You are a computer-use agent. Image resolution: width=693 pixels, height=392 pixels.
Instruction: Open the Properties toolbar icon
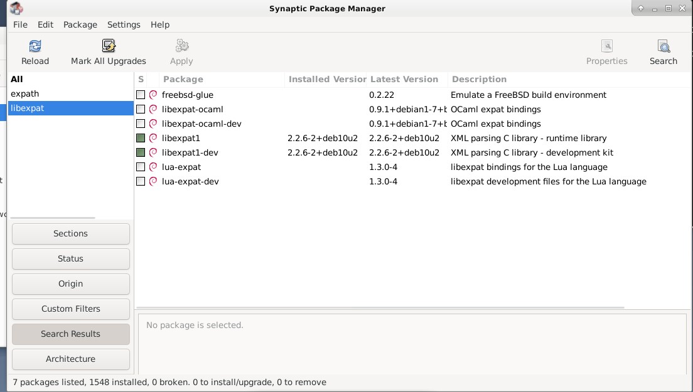607,46
